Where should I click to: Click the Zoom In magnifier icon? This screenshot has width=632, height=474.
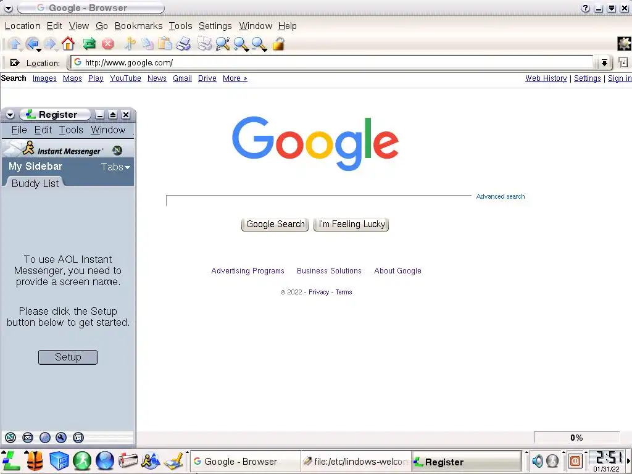tap(240, 44)
